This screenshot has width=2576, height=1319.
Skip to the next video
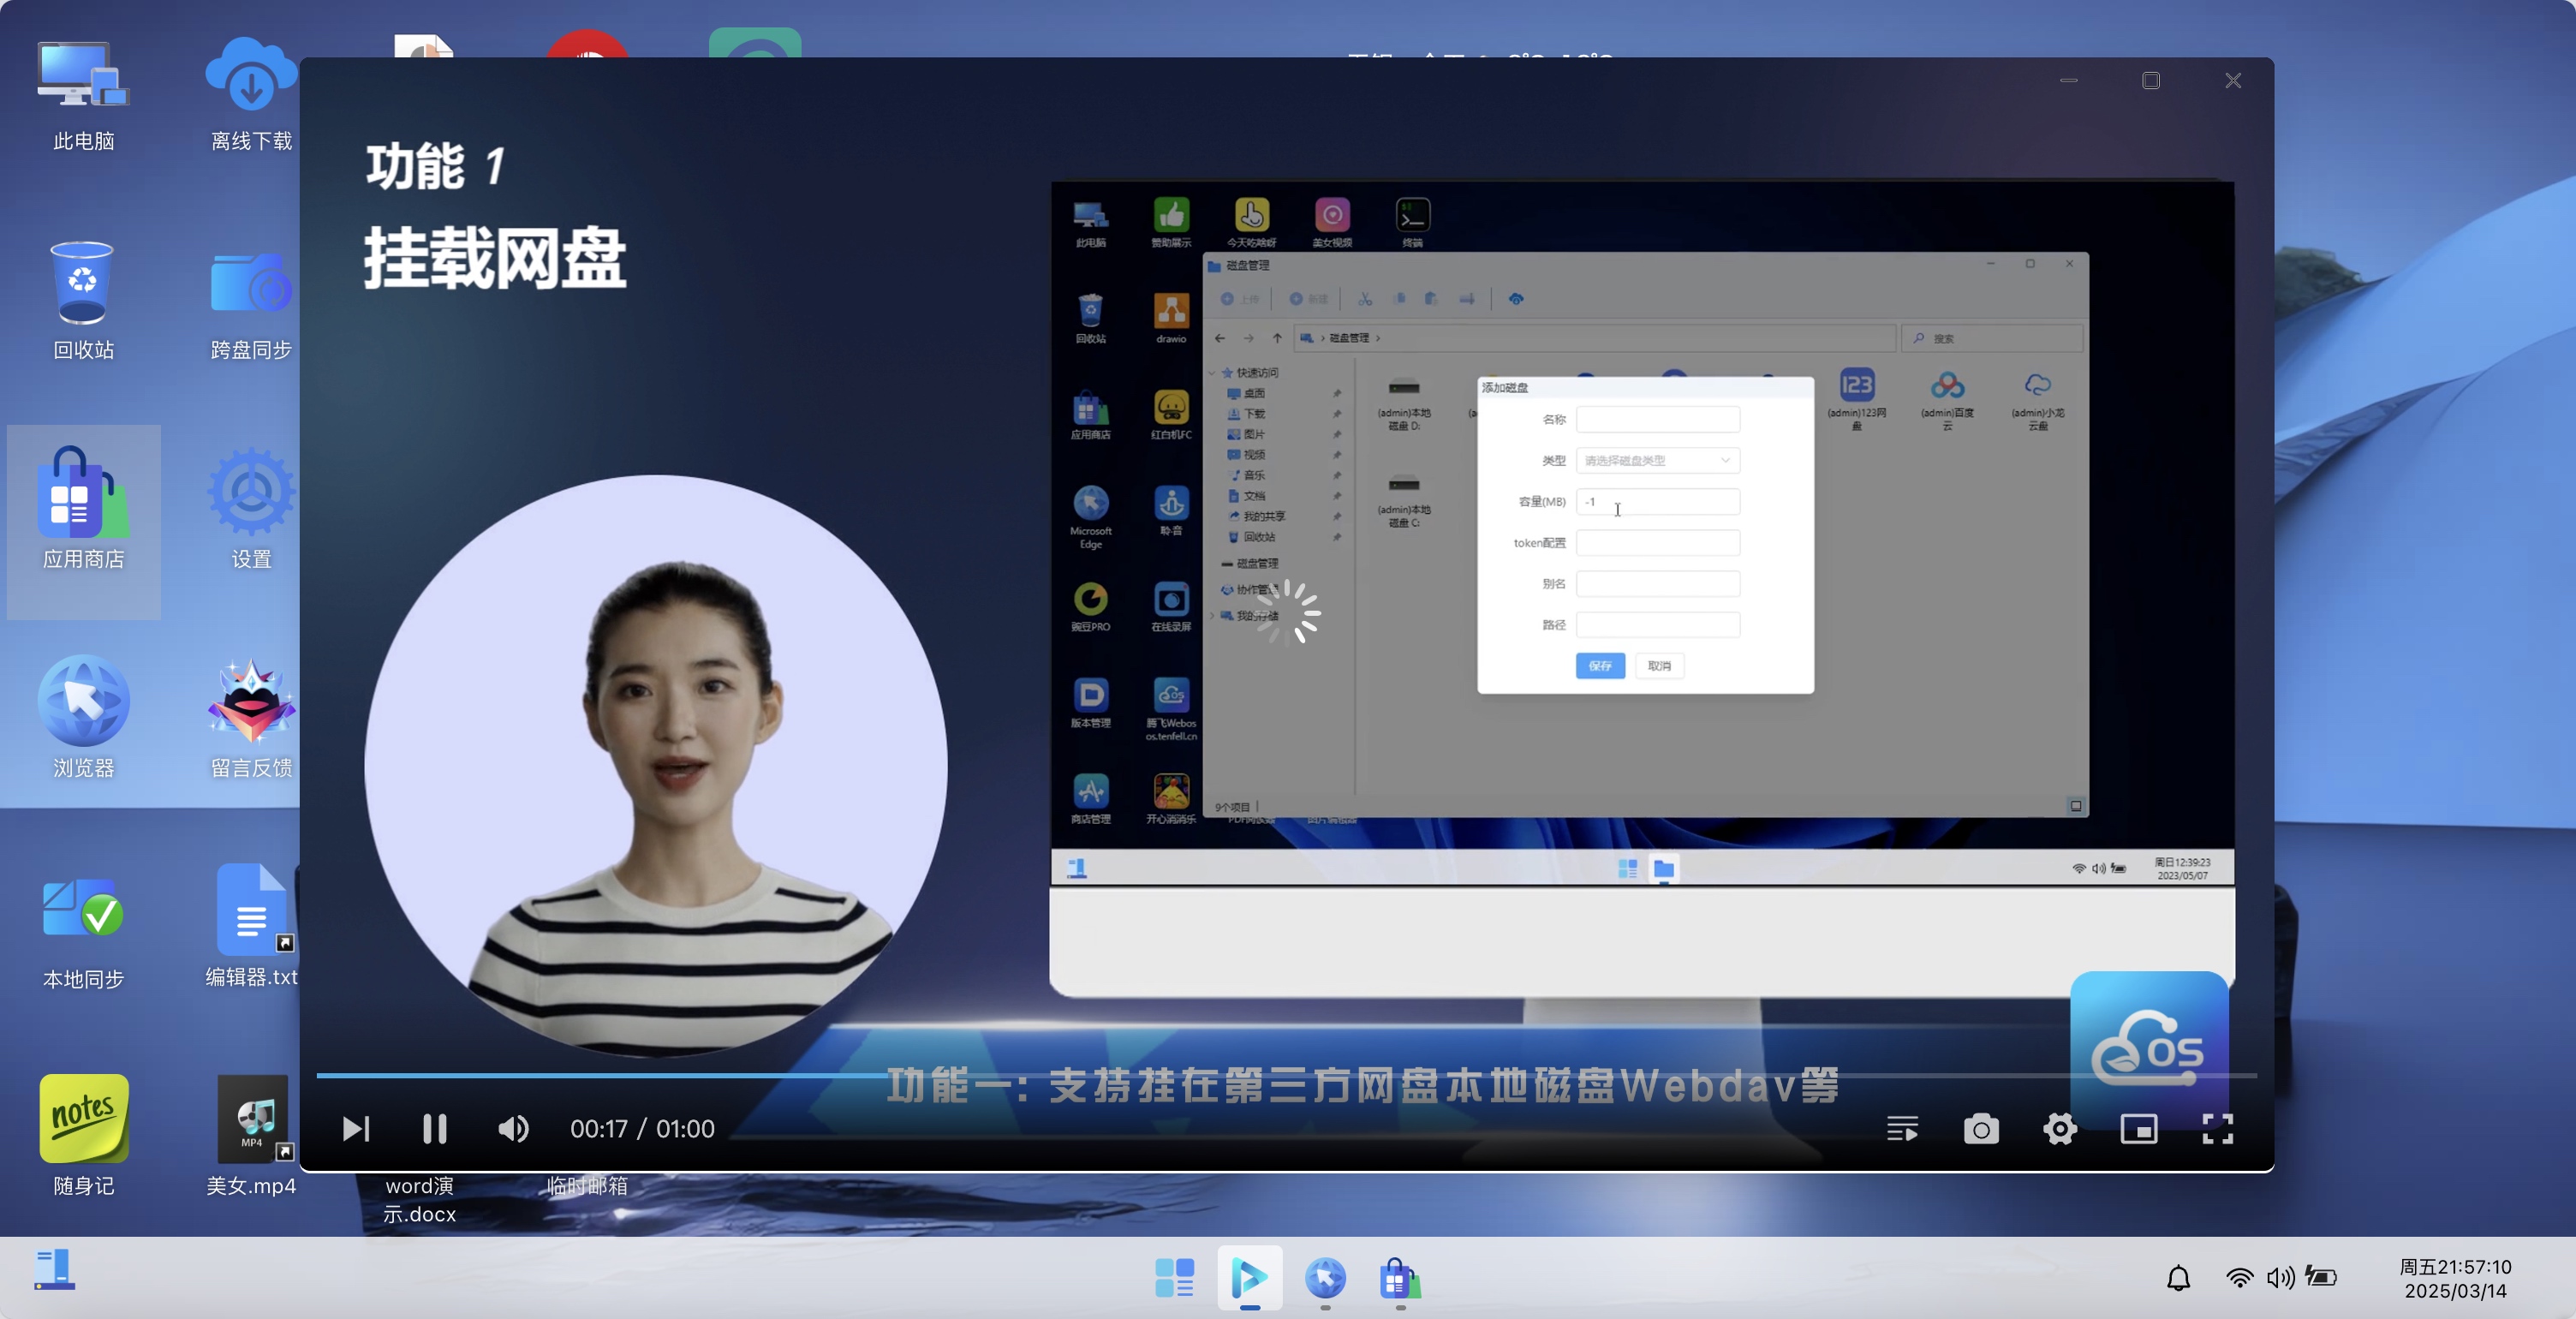(356, 1129)
